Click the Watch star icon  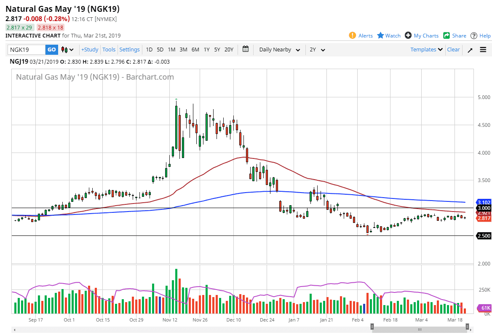click(380, 35)
